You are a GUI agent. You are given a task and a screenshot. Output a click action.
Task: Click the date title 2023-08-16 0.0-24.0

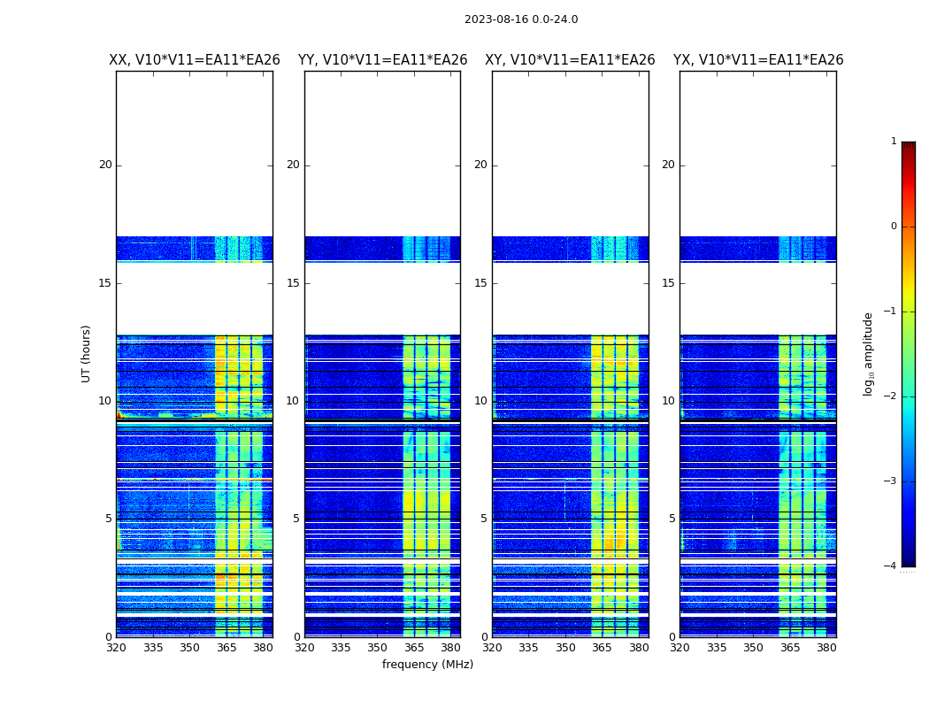click(521, 19)
